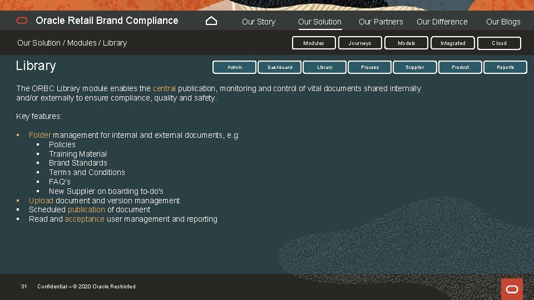
Task: Select the Admin module button
Action: tap(234, 67)
